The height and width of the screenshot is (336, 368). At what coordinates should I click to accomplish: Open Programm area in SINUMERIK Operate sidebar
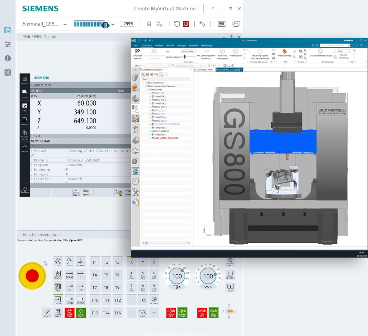tap(25, 121)
